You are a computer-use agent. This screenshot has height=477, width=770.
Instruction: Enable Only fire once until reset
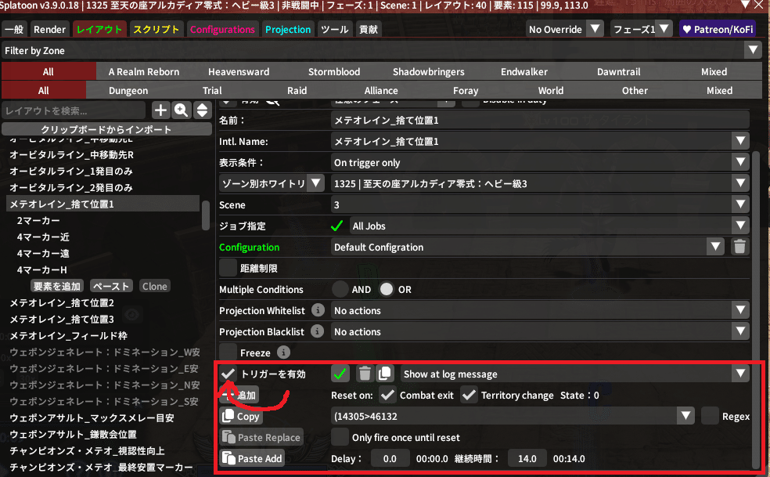pos(340,437)
